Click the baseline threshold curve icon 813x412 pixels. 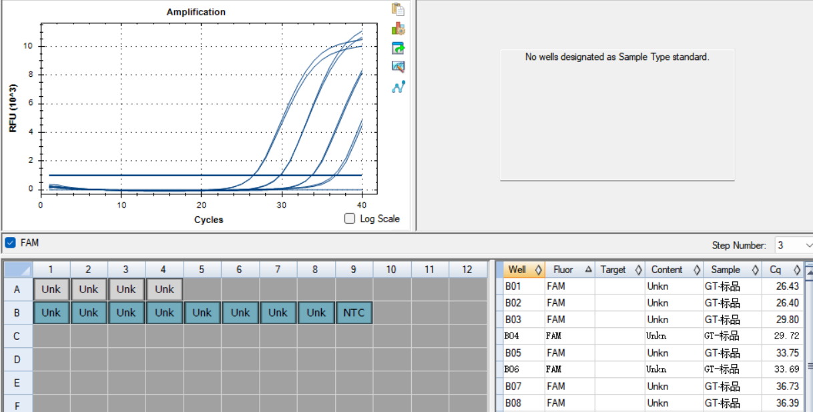[398, 87]
